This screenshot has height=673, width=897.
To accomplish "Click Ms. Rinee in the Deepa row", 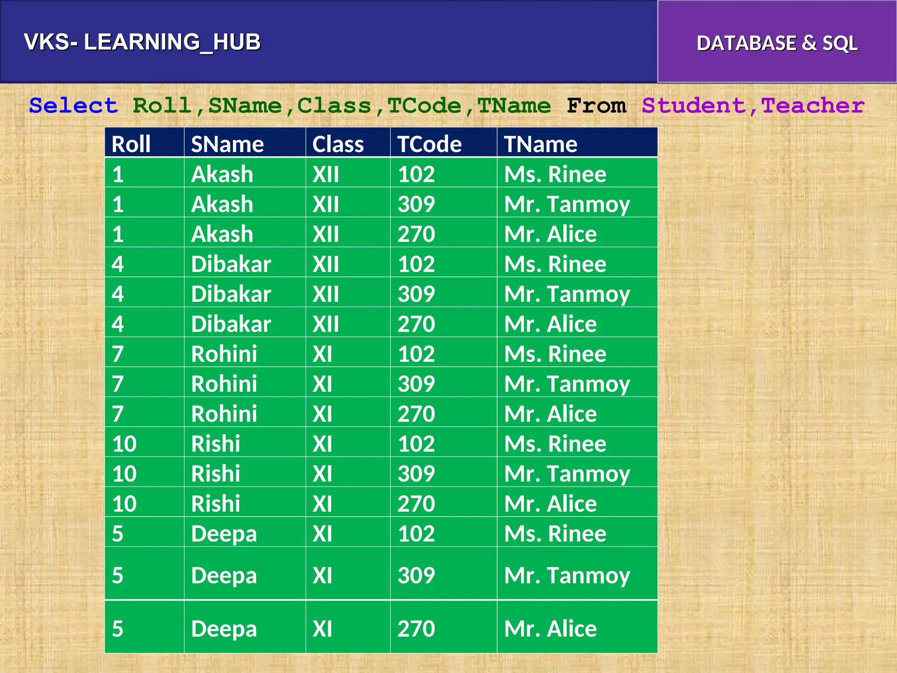I will pyautogui.click(x=555, y=534).
